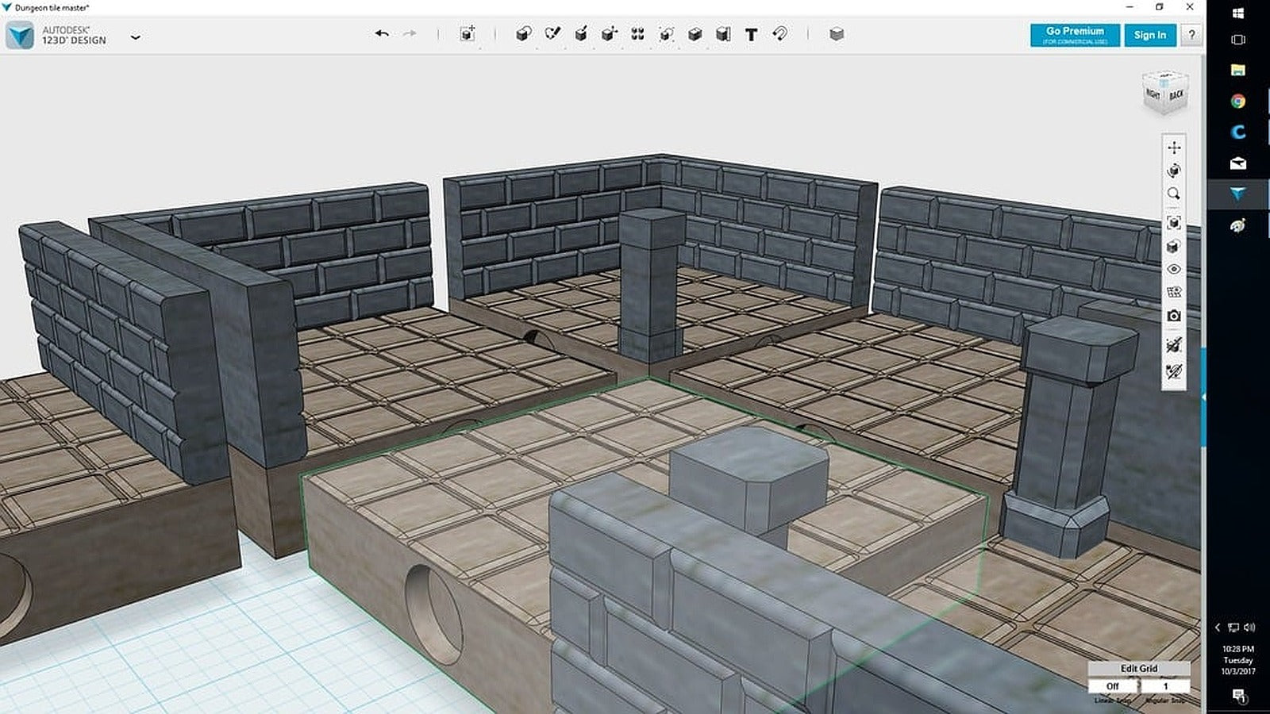Open the 123D Design app menu chevron
1270x714 pixels.
click(136, 36)
